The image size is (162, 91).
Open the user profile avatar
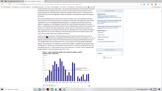click(156, 4)
